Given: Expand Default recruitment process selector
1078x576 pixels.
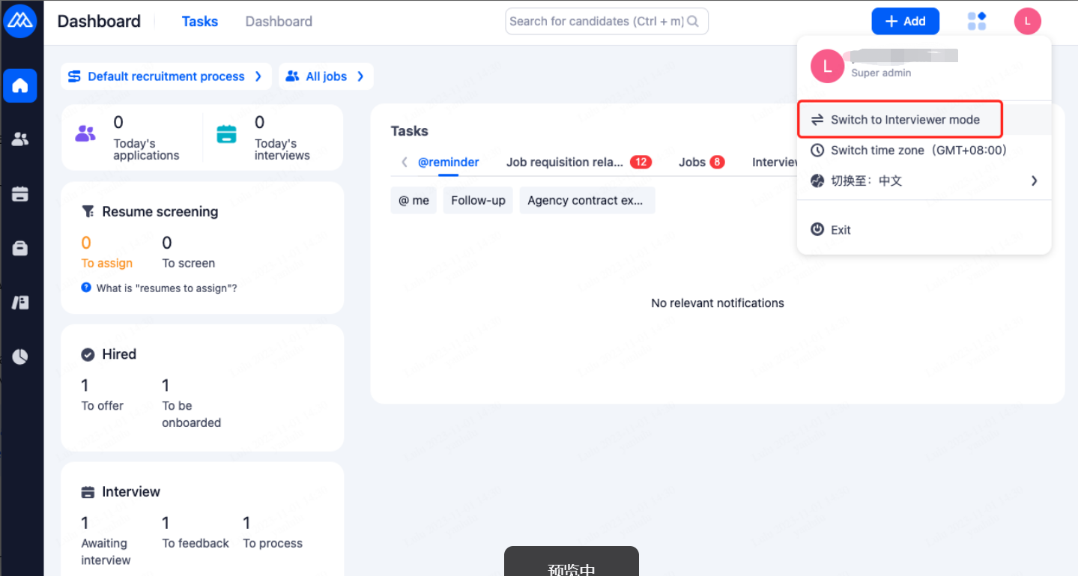Looking at the screenshot, I should click(166, 76).
